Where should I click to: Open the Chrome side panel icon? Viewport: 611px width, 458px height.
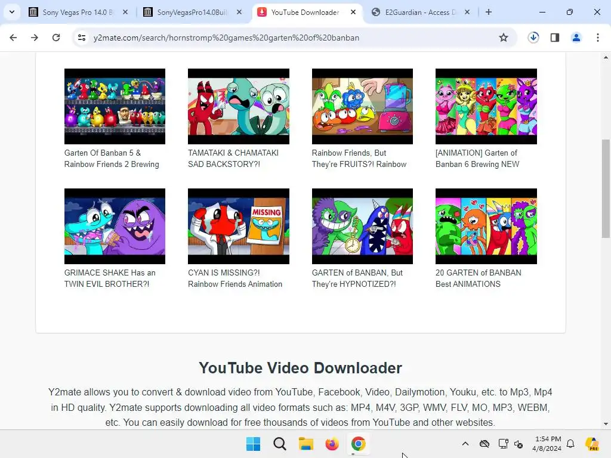tap(555, 38)
